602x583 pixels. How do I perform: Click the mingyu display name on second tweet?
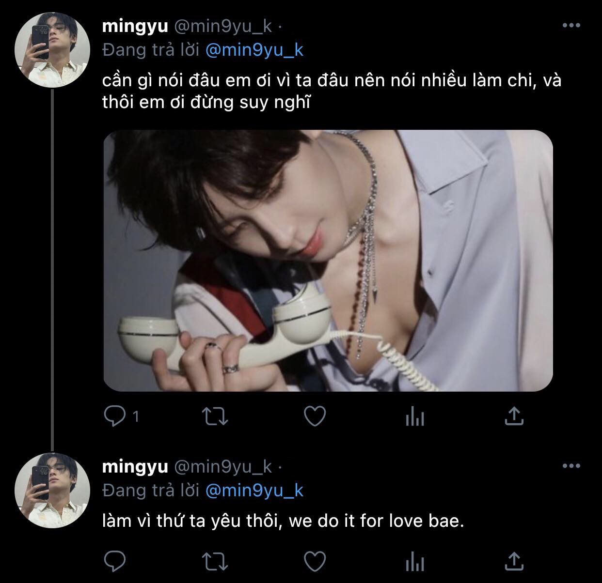135,467
